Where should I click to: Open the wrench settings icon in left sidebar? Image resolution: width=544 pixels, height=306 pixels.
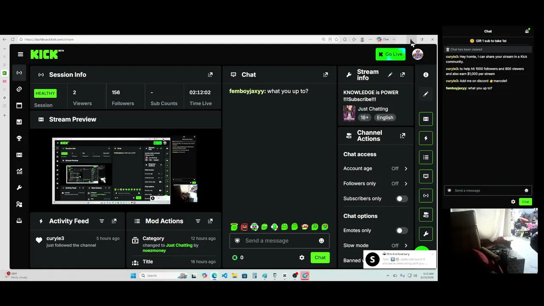point(19,188)
